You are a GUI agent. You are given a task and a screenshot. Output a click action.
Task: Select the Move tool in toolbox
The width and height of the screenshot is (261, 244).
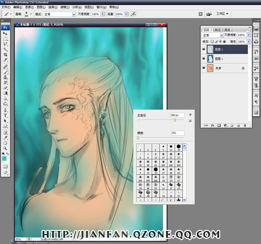(x=5, y=33)
